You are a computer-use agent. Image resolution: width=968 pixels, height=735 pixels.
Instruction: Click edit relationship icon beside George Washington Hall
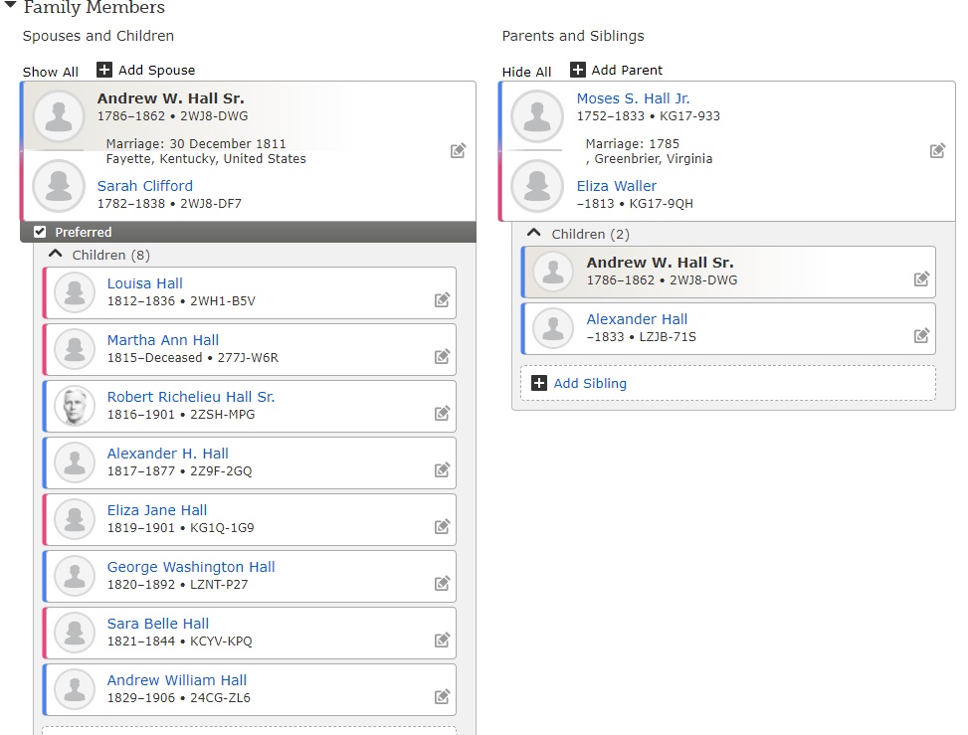pyautogui.click(x=442, y=583)
